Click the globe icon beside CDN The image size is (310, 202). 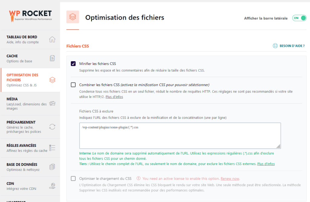coord(52,186)
